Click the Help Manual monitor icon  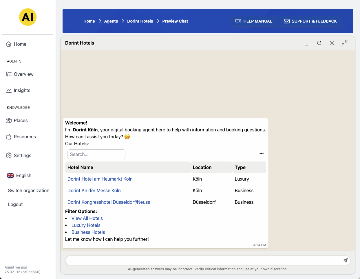238,21
